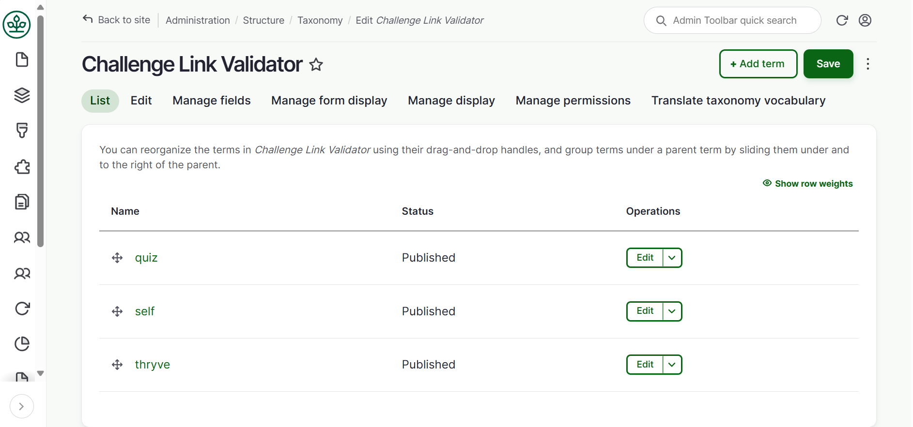
Task: Toggle the favorite star next to the title
Action: pos(316,64)
